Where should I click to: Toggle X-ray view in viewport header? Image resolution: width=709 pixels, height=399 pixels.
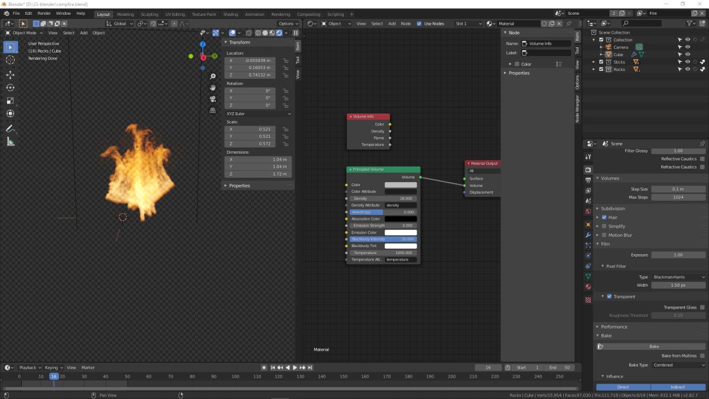tap(249, 33)
